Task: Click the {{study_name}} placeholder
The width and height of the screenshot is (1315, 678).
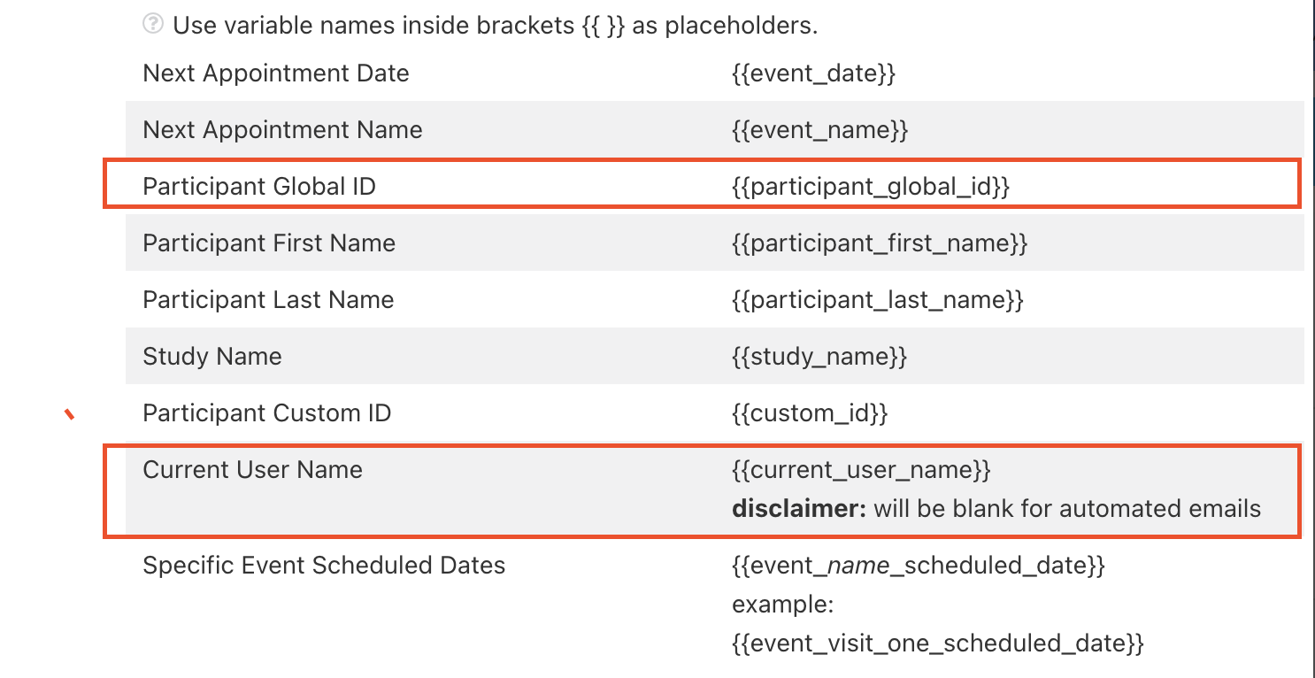Action: click(x=819, y=357)
